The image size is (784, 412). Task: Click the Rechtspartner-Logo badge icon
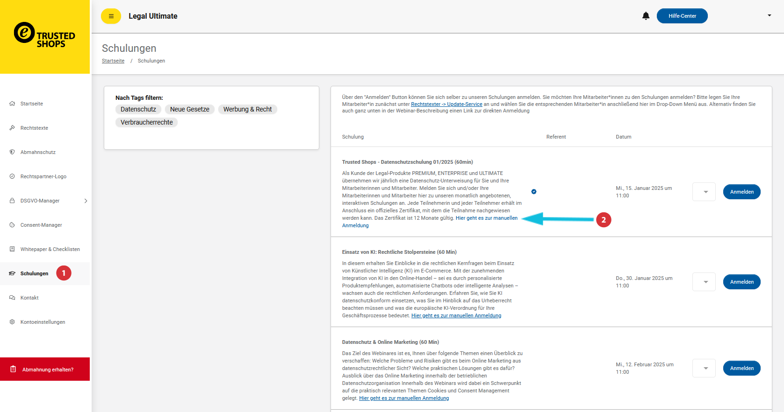pos(12,176)
